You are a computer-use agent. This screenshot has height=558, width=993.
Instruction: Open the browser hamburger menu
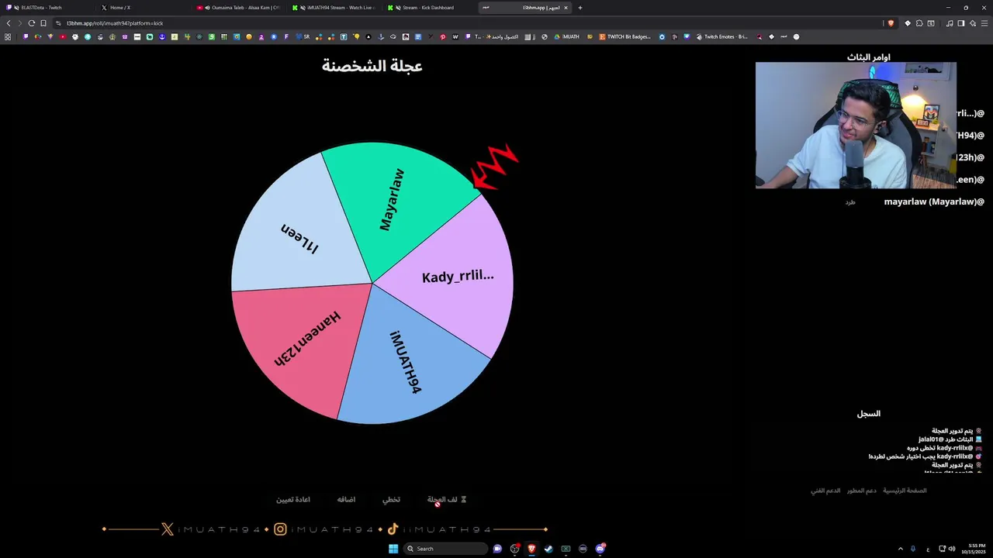984,23
